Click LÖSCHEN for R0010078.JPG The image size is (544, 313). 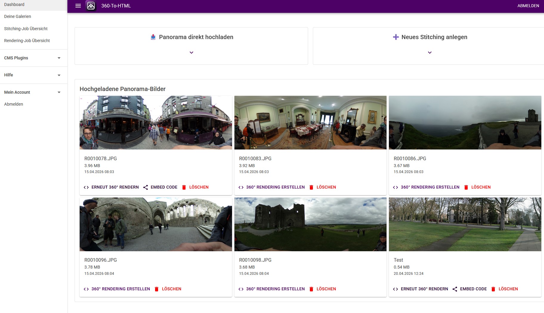199,187
